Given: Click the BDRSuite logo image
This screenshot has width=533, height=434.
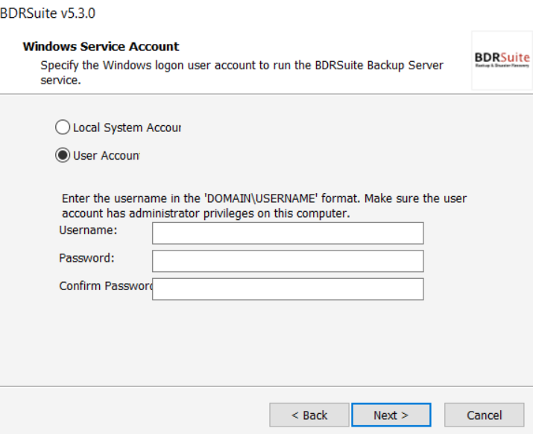Looking at the screenshot, I should pyautogui.click(x=502, y=60).
